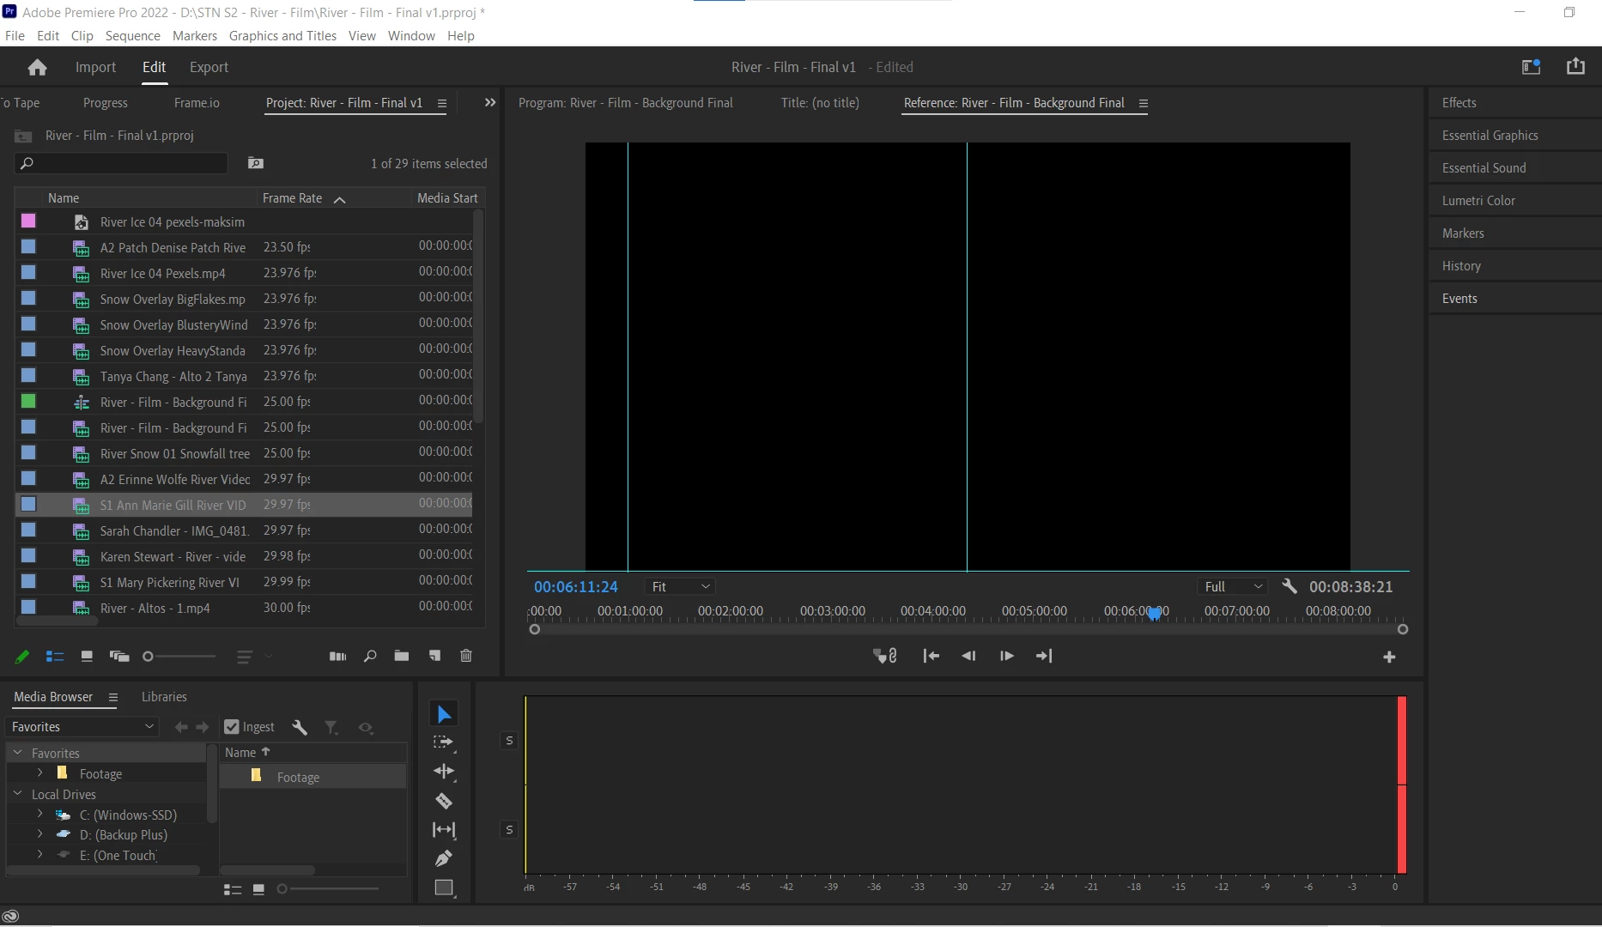Toggle the Ingest checkbox
Screen dimensions: 1602x927
click(x=232, y=727)
